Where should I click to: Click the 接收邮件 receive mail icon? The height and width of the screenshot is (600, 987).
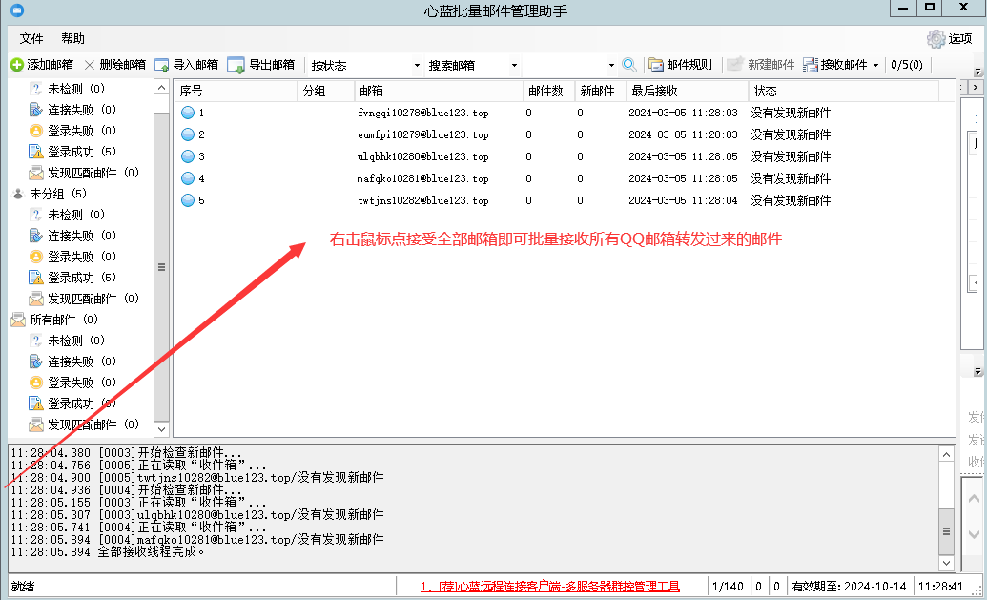[x=811, y=65]
